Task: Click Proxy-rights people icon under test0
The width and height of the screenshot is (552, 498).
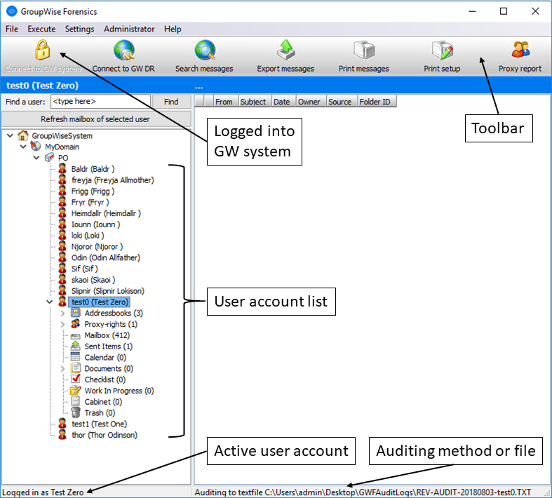Action: point(75,324)
